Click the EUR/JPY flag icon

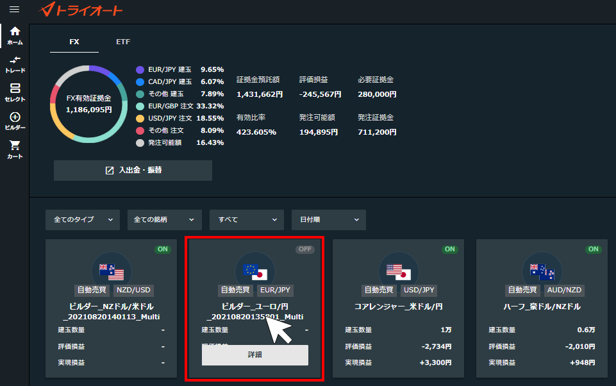[255, 271]
